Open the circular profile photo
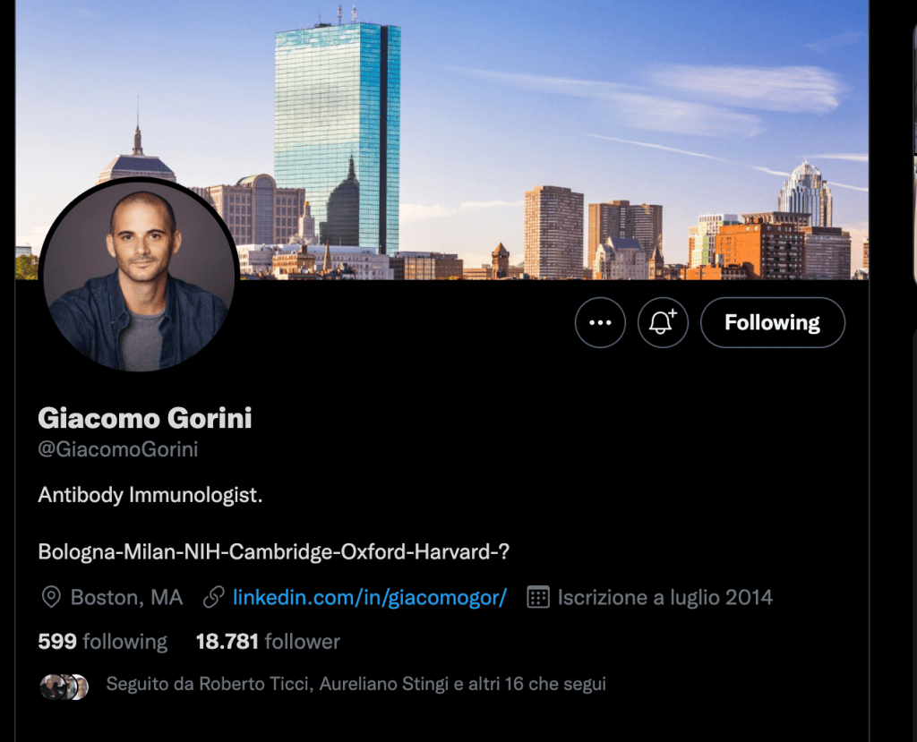 [139, 275]
